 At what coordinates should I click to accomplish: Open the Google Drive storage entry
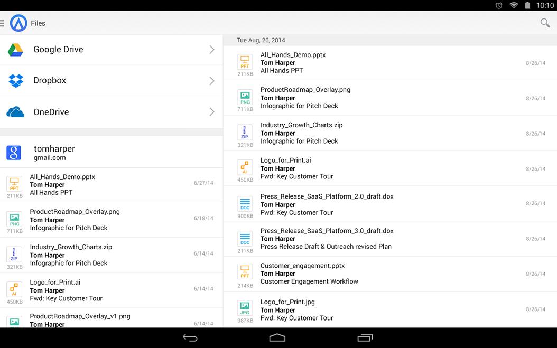tap(111, 50)
